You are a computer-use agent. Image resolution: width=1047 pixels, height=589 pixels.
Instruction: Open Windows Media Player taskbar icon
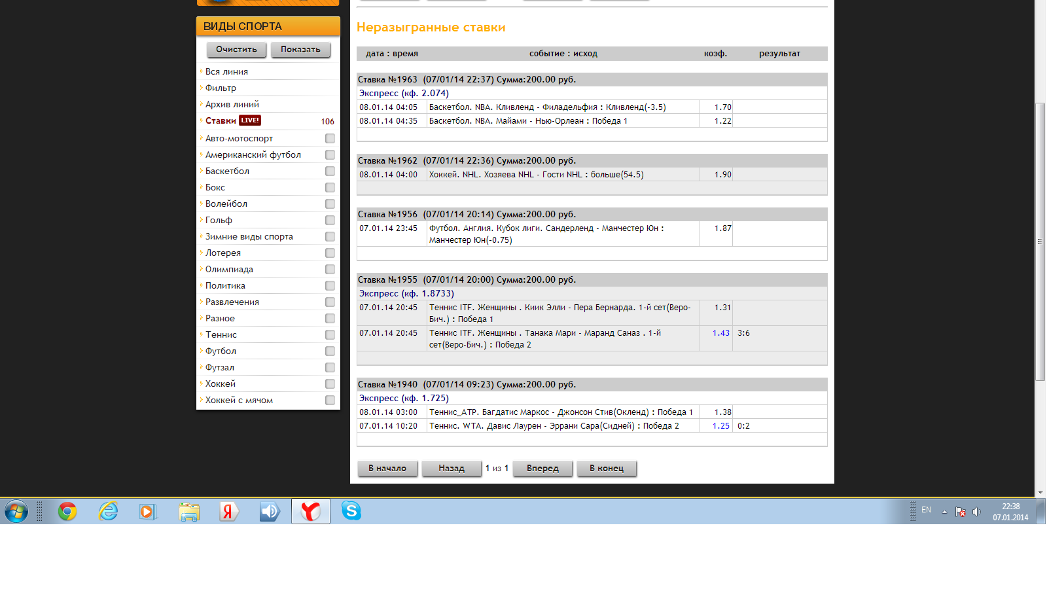coord(149,511)
